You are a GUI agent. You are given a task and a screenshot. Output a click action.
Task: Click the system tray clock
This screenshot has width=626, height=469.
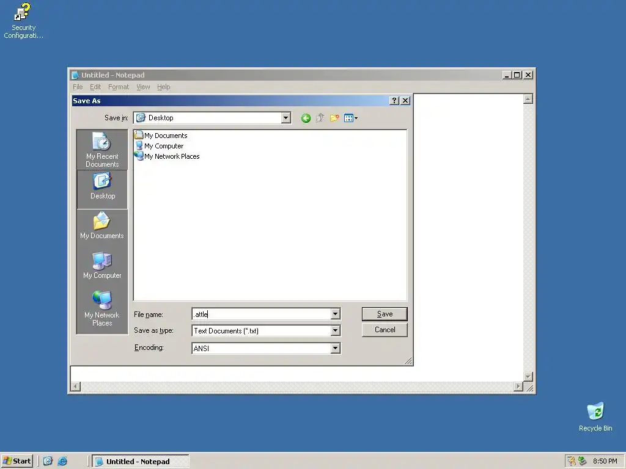click(605, 461)
